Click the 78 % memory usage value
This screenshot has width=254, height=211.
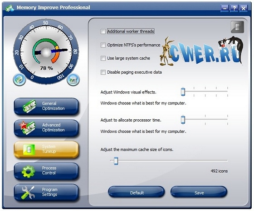tap(46, 68)
